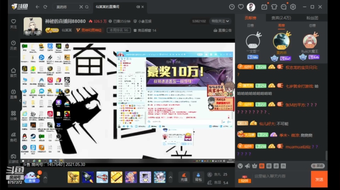
Task: Open 历史 in the left sidebar
Action: tap(13, 45)
